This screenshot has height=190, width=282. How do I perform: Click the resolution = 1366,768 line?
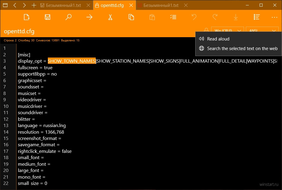(41, 132)
